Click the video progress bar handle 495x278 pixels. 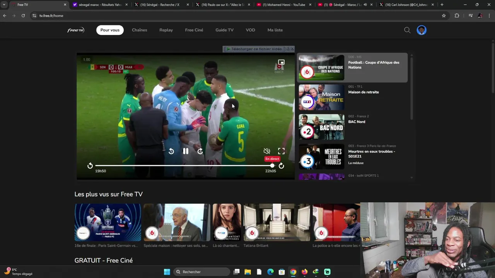[272, 166]
